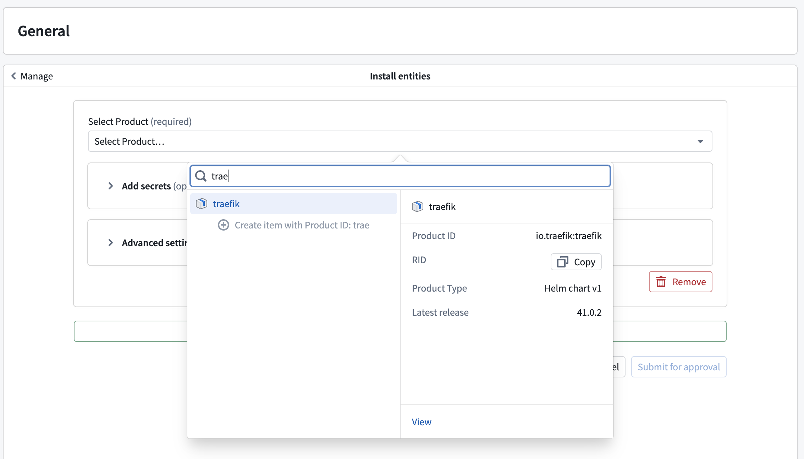Open the Select Product dropdown

click(x=400, y=141)
